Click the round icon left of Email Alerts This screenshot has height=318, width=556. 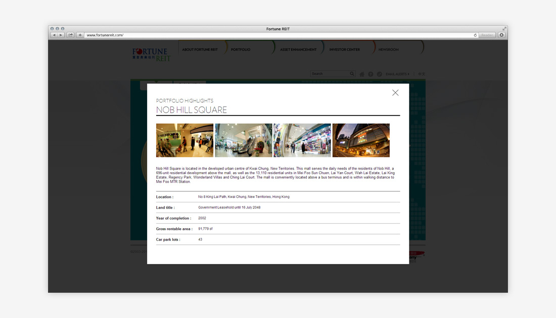tap(380, 74)
